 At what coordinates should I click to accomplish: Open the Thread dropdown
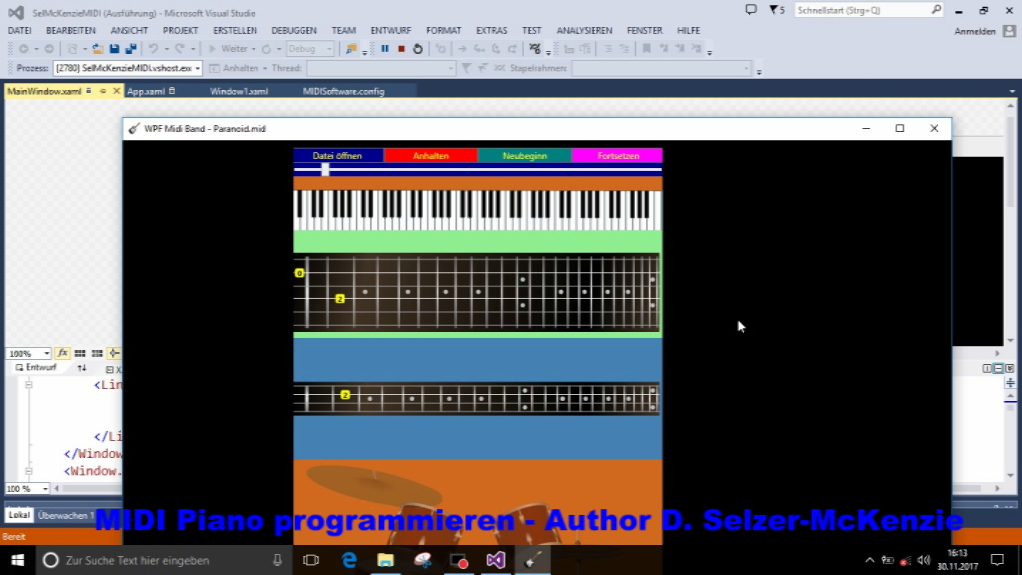click(x=380, y=68)
